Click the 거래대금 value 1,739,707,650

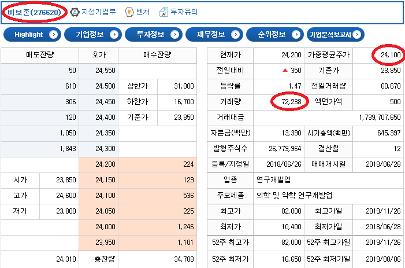380,118
